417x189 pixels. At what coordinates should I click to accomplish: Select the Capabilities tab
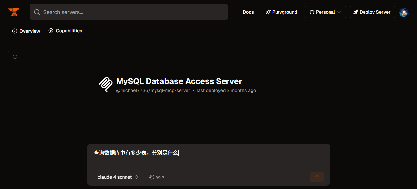click(x=65, y=31)
